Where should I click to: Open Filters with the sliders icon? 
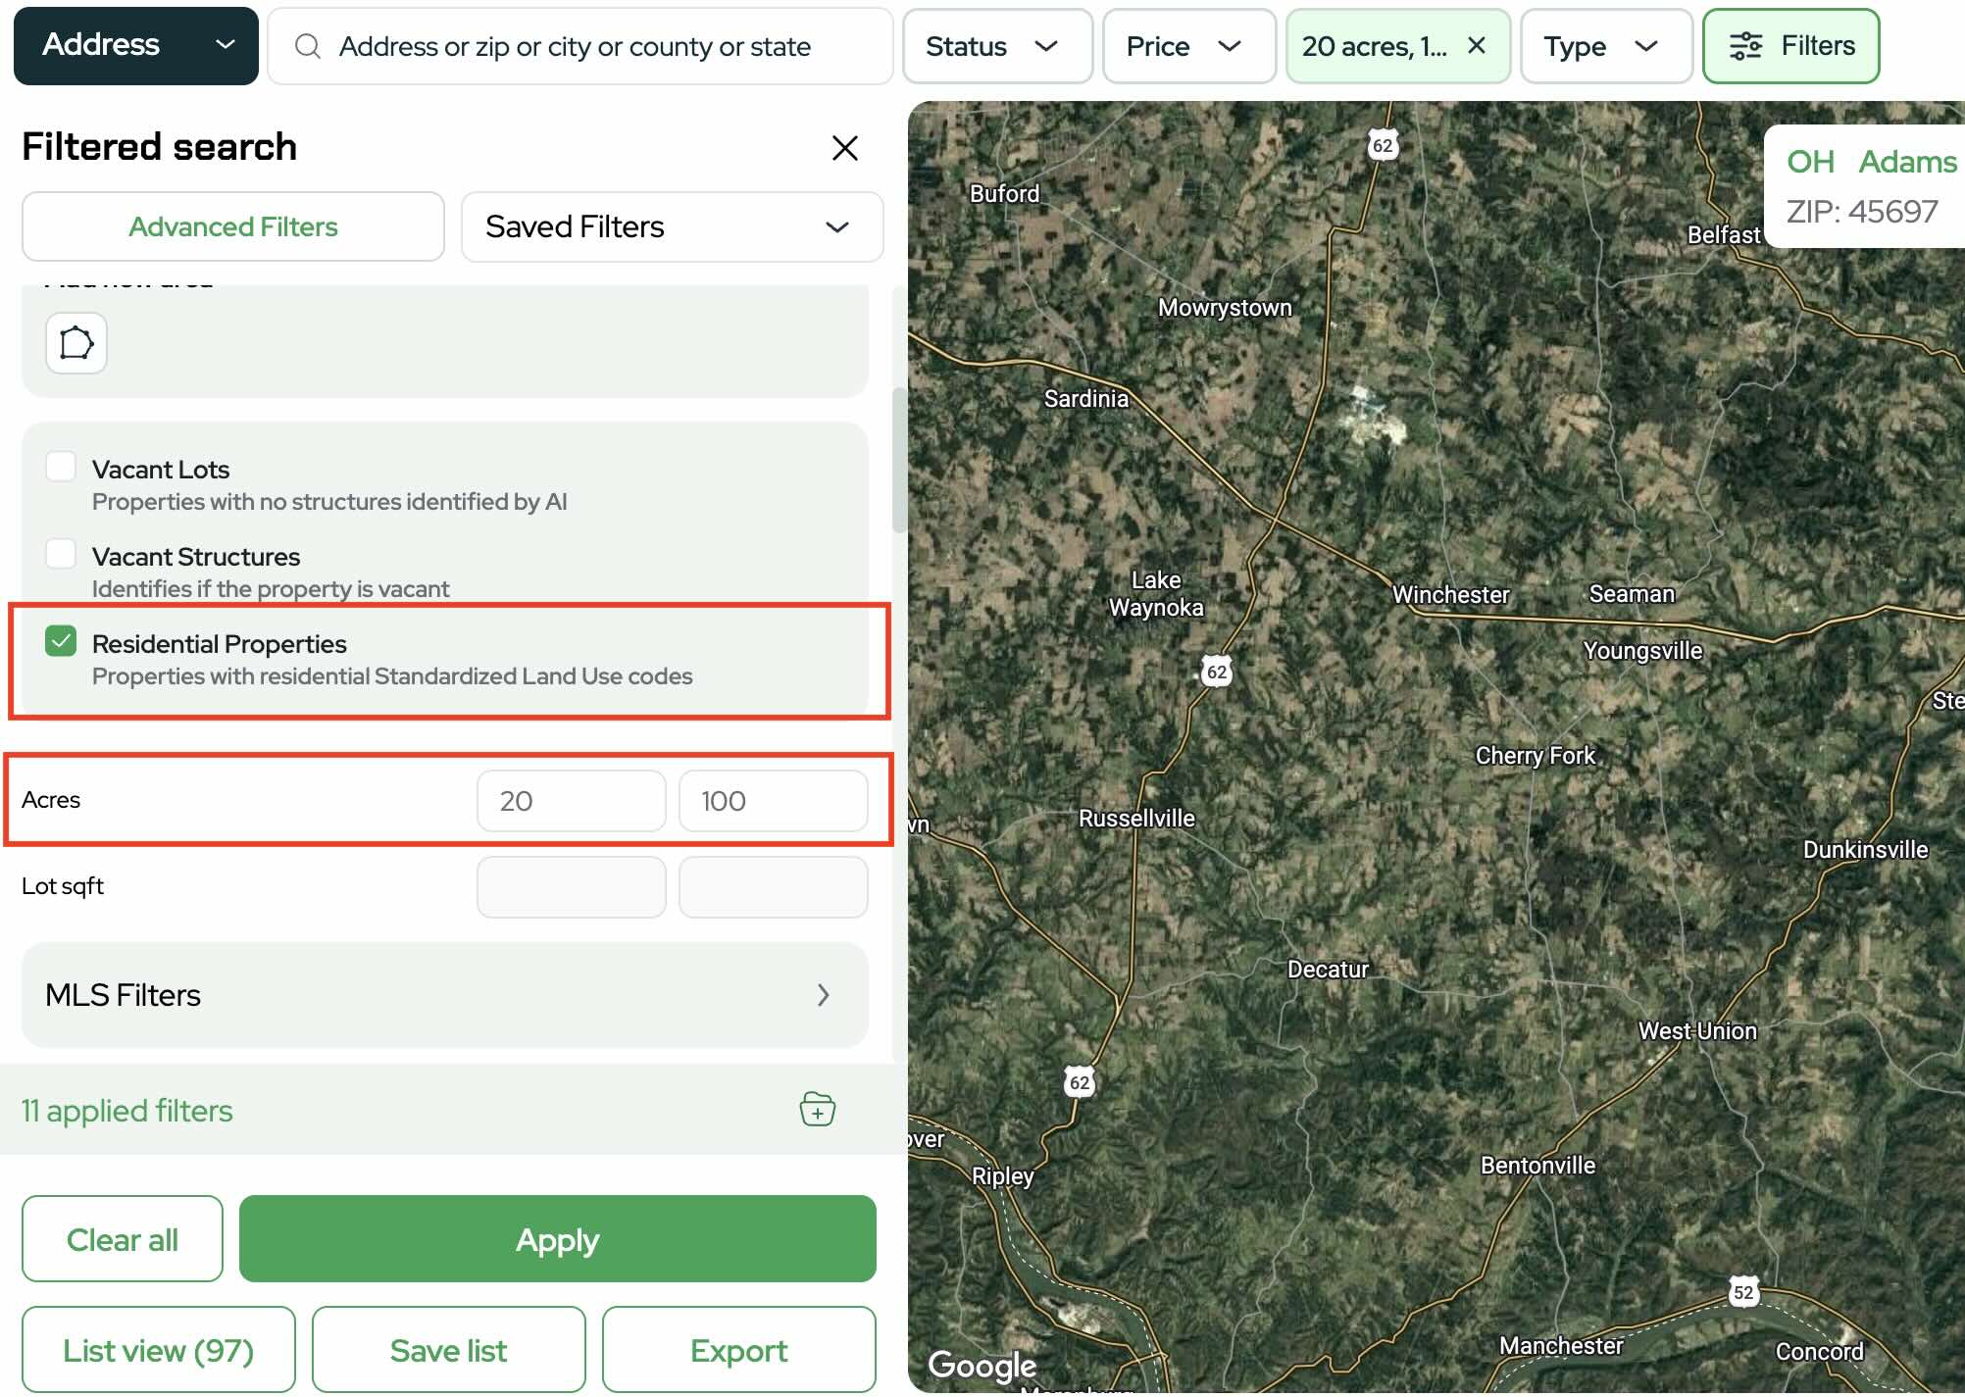point(1790,46)
